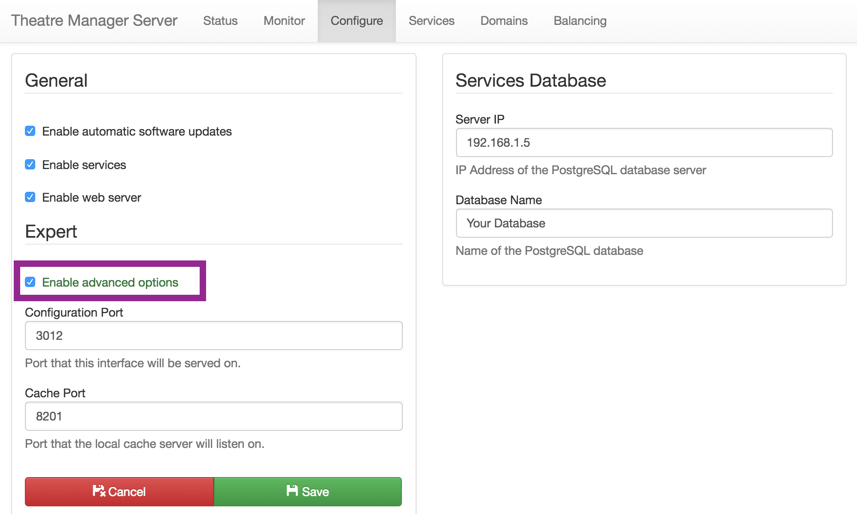Click the 'Services Database' heading
Viewport: 857px width, 514px height.
[531, 80]
